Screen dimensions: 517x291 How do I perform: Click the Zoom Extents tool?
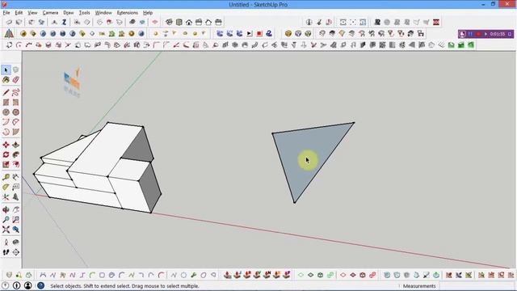(x=6, y=230)
